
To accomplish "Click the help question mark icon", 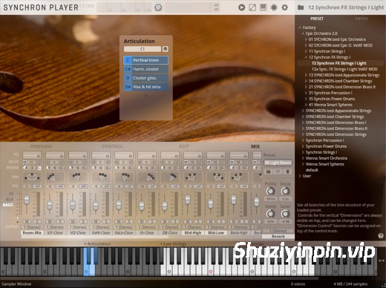I will (x=381, y=236).
